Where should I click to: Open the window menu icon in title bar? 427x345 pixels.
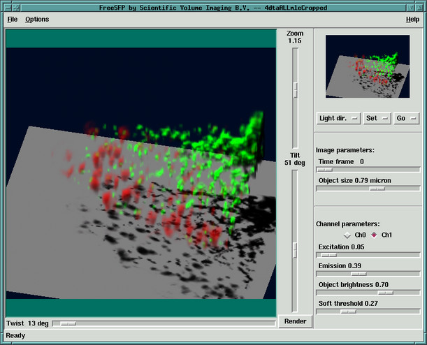click(x=8, y=8)
